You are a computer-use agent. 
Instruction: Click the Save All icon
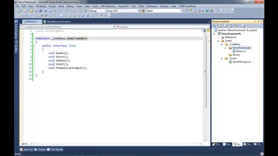(40, 11)
